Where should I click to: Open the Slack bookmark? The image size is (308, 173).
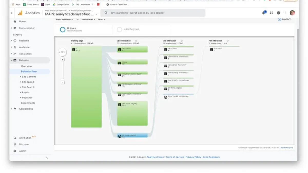click(x=46, y=4)
